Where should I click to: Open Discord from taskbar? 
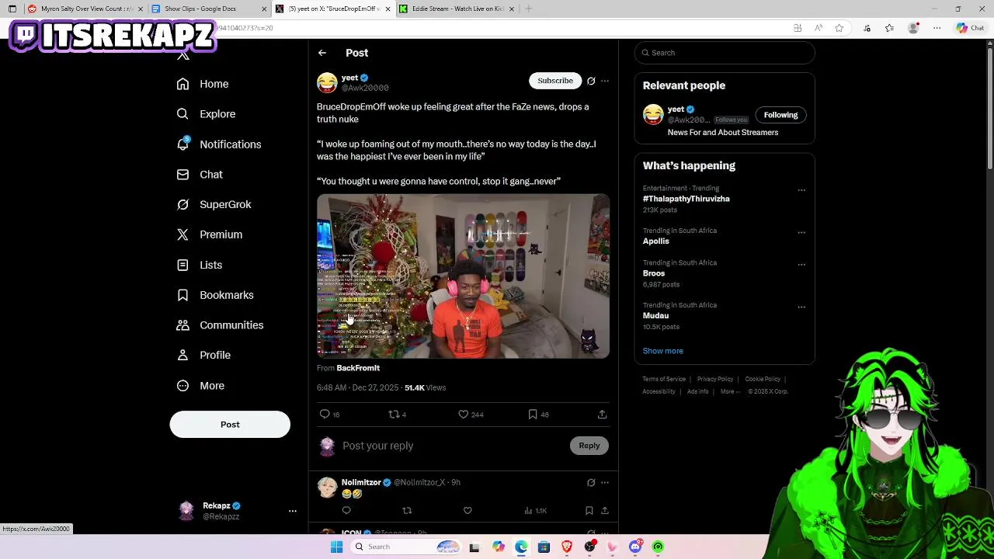(x=635, y=547)
